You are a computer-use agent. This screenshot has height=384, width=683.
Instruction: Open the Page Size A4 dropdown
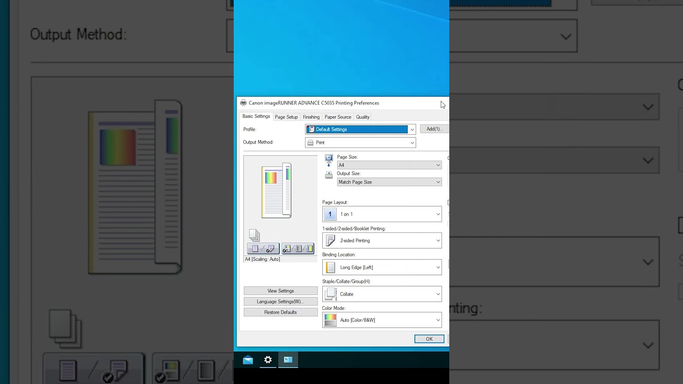coord(389,165)
